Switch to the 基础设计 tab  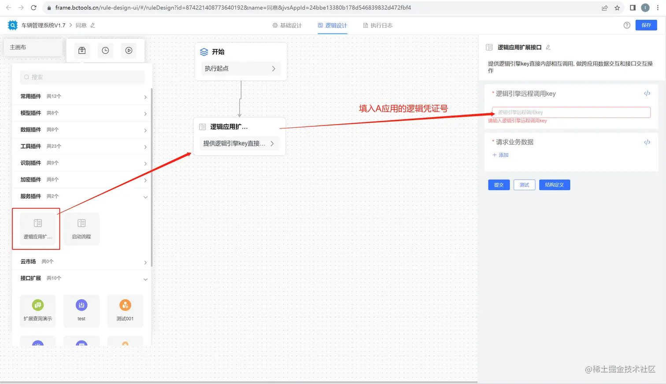pos(287,26)
